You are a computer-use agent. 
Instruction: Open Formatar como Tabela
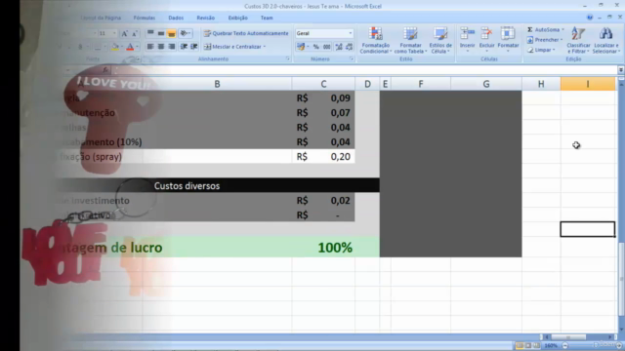click(x=410, y=40)
